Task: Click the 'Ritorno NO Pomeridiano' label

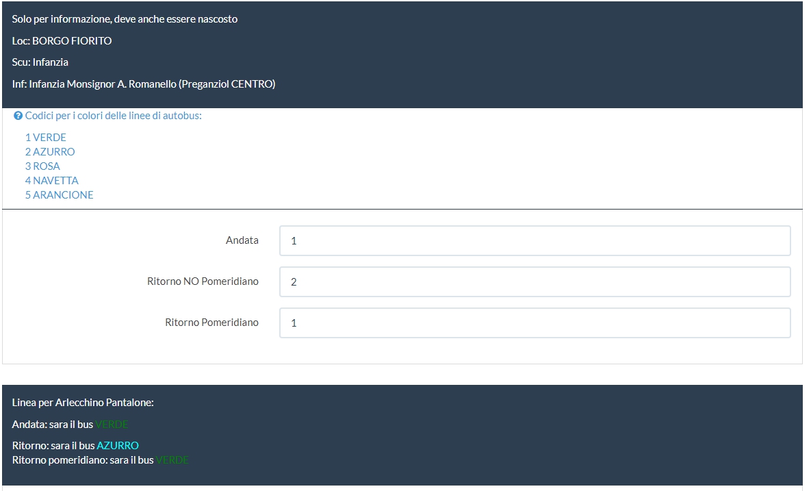Action: pyautogui.click(x=203, y=281)
